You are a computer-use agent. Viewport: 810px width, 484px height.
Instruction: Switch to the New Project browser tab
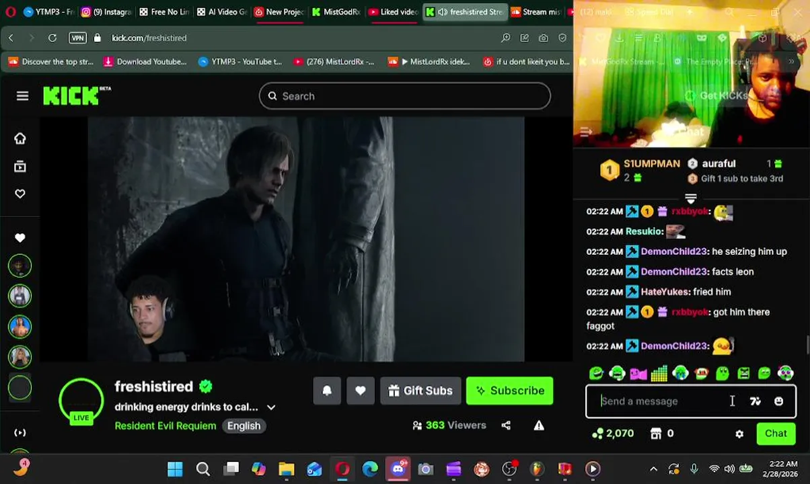pos(279,11)
